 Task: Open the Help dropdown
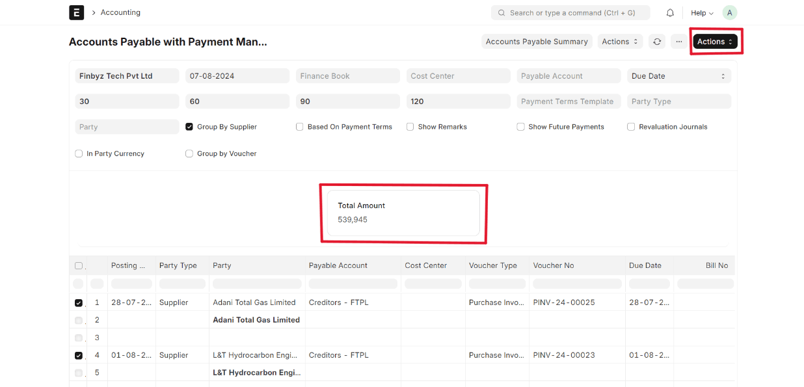pyautogui.click(x=702, y=13)
